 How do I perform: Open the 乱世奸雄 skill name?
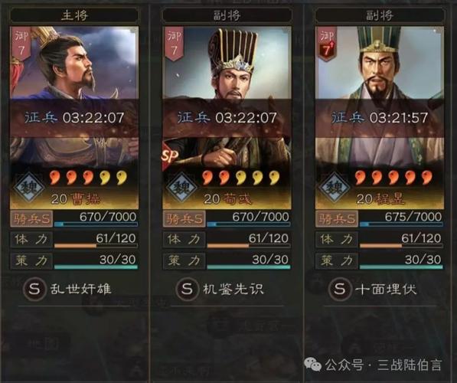(x=80, y=289)
